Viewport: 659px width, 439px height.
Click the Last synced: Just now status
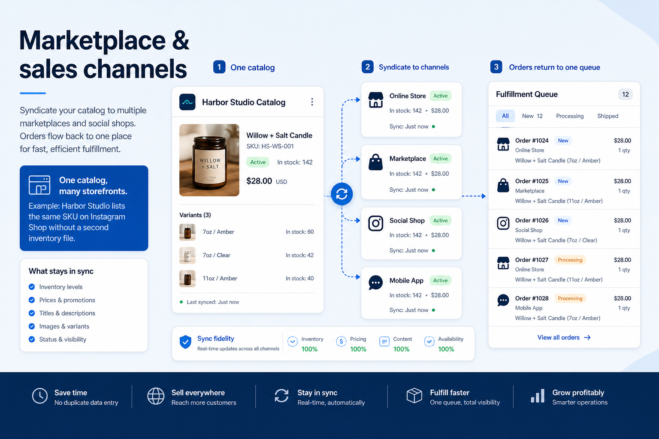(x=209, y=302)
